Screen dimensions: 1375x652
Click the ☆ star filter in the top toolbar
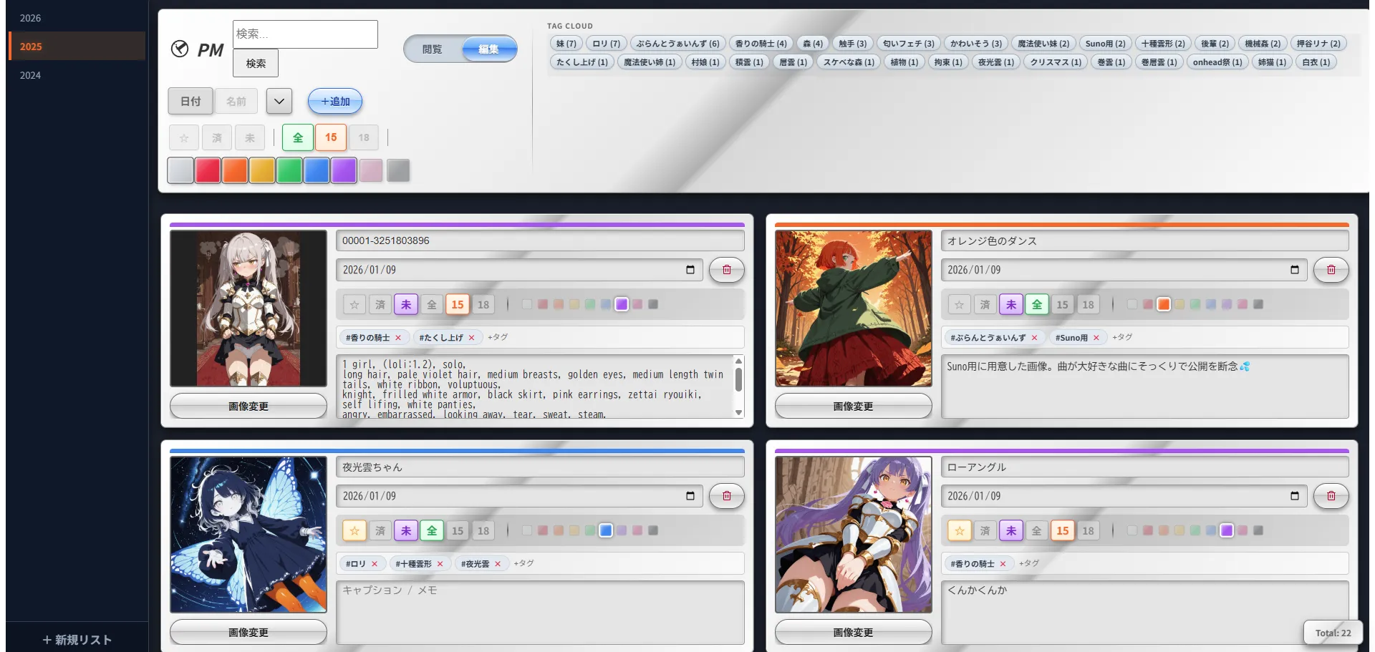[x=183, y=137]
